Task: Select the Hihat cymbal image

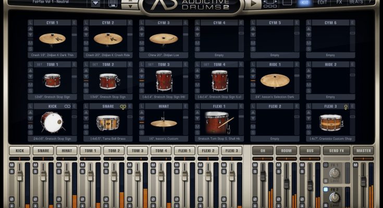Action: [x=163, y=123]
